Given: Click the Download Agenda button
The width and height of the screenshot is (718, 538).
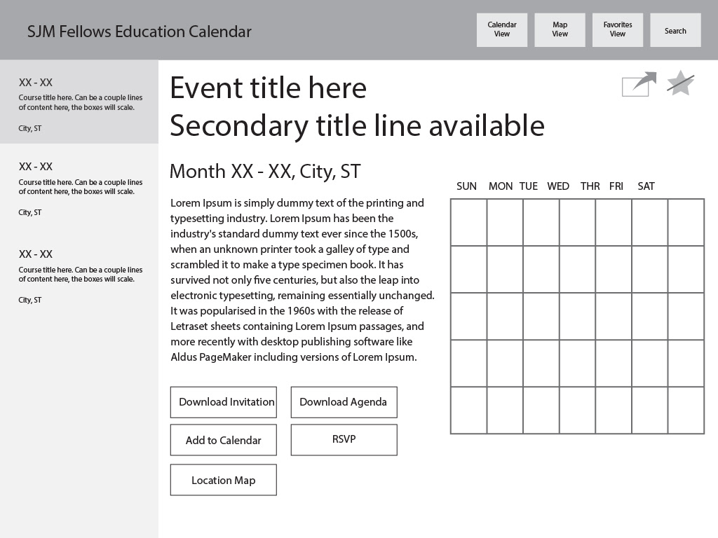Looking at the screenshot, I should tap(344, 402).
